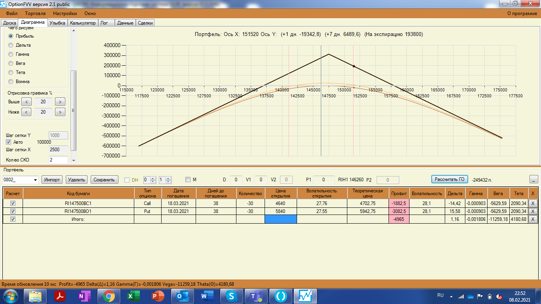
Task: Toggle the DH checkbox
Action: pos(127,180)
